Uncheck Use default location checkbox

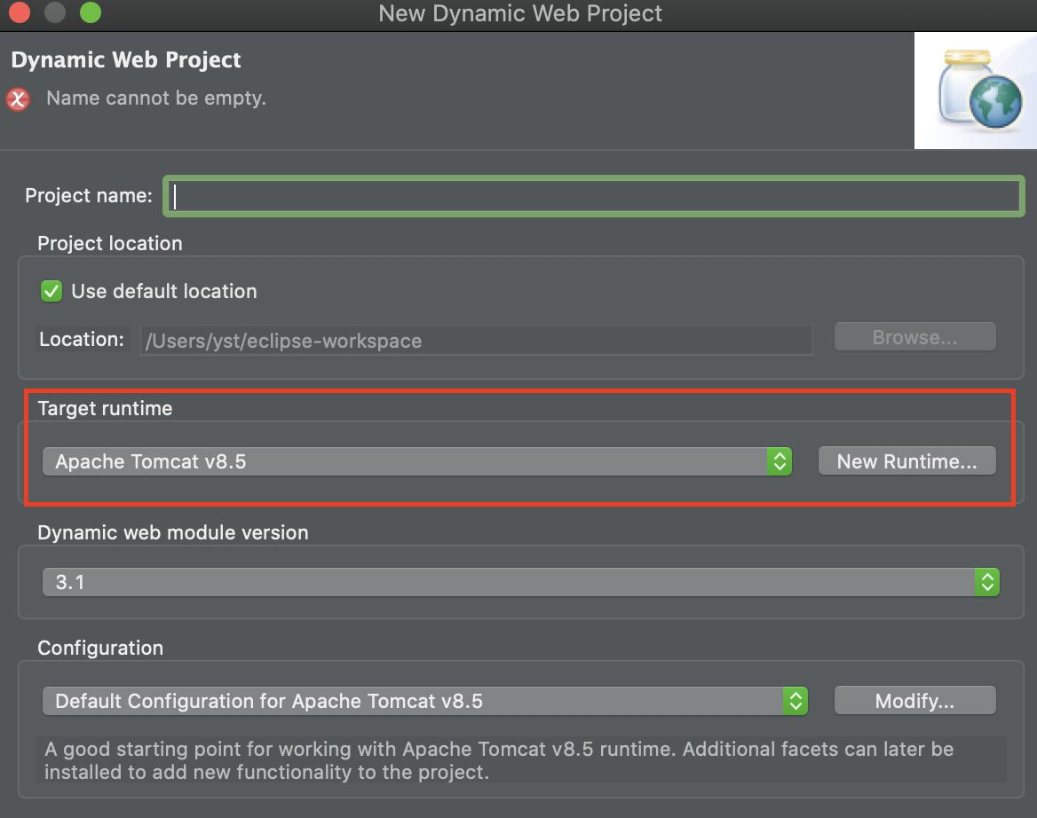[x=51, y=291]
